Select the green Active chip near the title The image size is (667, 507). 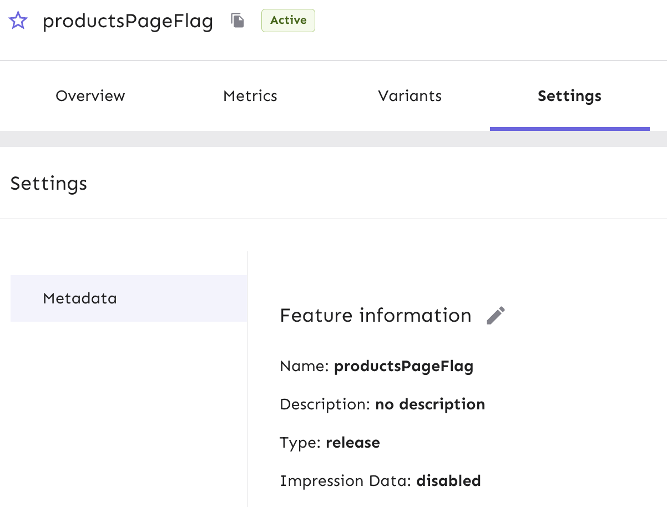coord(288,20)
